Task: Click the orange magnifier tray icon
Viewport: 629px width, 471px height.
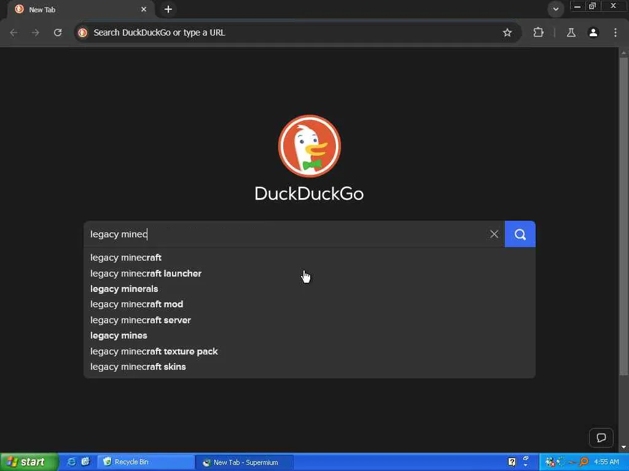Action: tap(584, 462)
